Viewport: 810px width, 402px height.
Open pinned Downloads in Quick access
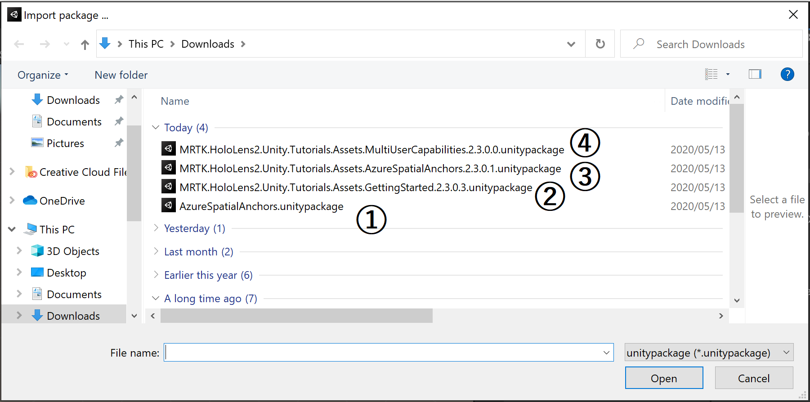coord(73,100)
